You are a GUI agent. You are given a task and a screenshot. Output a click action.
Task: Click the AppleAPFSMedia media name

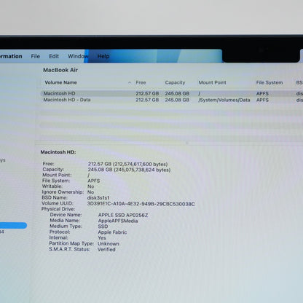[x=118, y=221]
